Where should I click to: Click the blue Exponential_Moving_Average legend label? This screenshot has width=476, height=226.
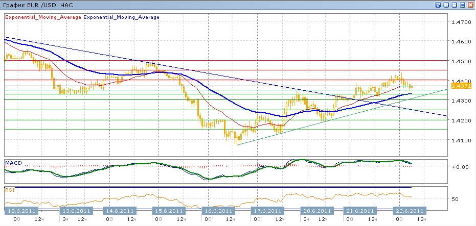coord(121,17)
